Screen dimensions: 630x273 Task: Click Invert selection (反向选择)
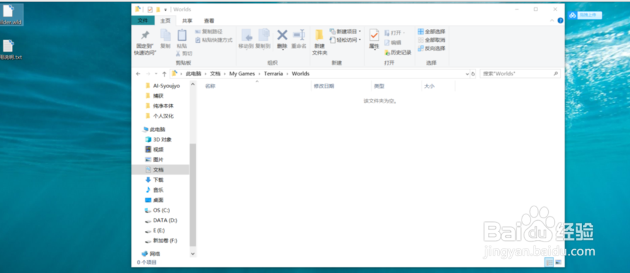coord(431,48)
